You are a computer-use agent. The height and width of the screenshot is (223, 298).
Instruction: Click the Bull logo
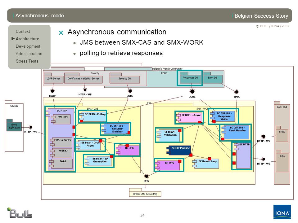pyautogui.click(x=20, y=212)
